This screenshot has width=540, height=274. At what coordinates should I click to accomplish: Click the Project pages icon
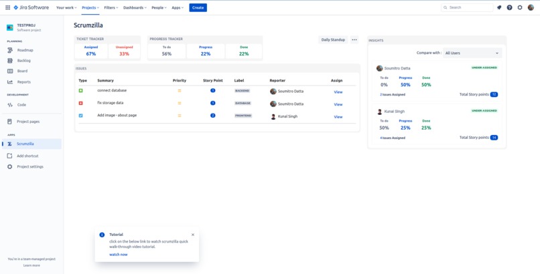9,122
